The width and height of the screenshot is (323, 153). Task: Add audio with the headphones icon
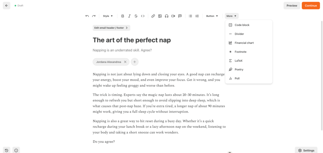(x=167, y=16)
